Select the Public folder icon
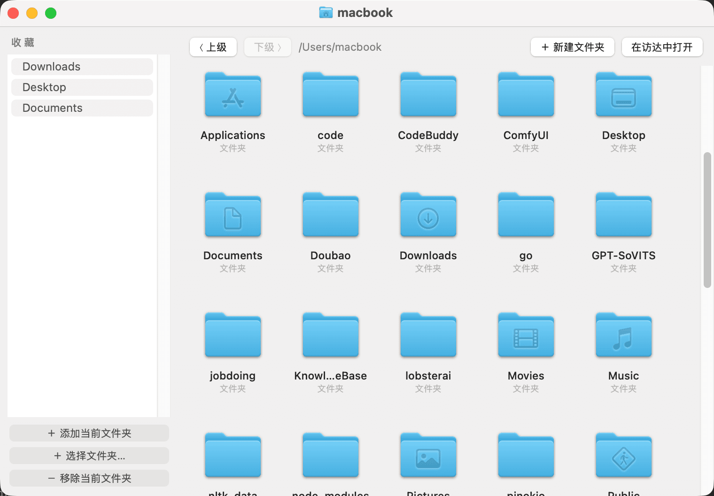This screenshot has height=496, width=714. (x=624, y=455)
